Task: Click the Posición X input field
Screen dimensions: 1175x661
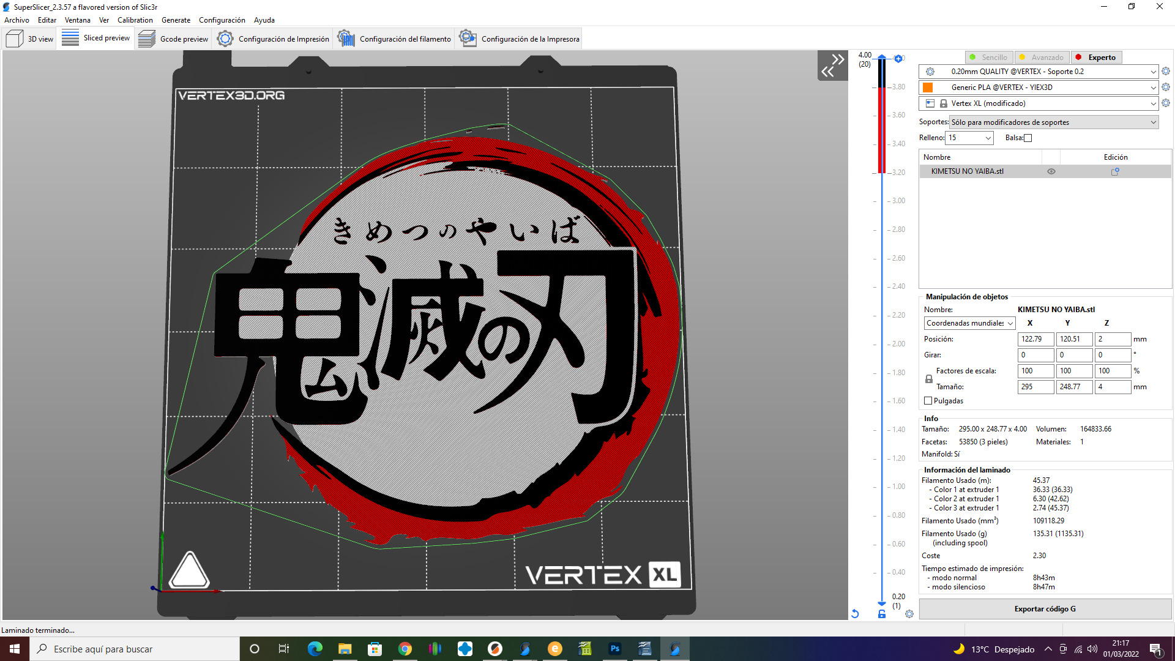Action: click(x=1035, y=338)
